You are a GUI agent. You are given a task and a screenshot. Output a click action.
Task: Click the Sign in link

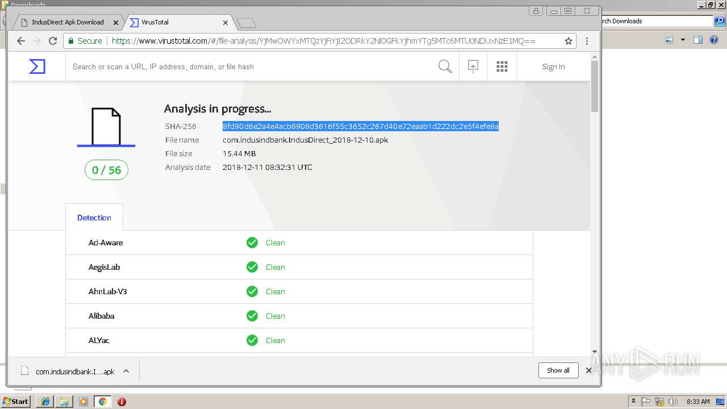click(x=553, y=66)
